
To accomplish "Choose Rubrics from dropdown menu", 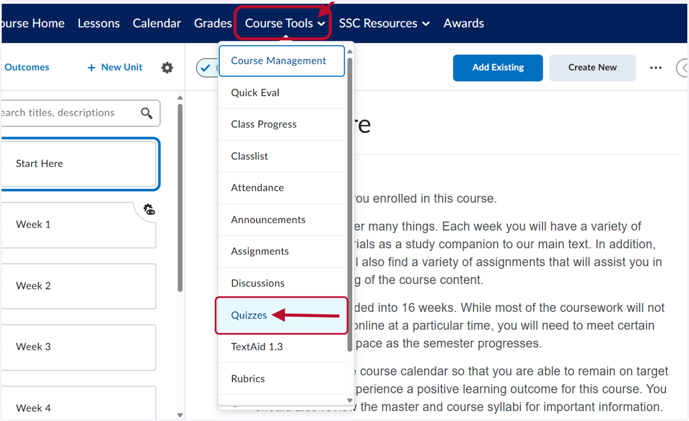I will coord(282,379).
